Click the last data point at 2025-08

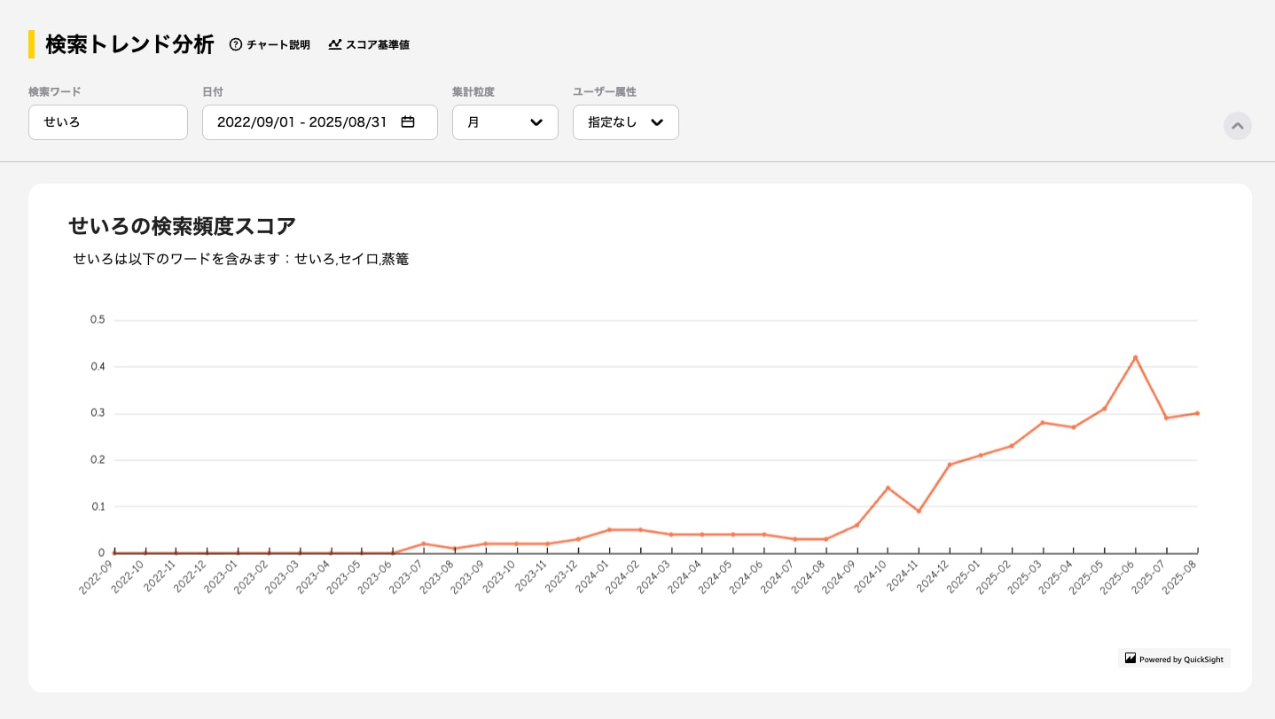coord(1197,413)
